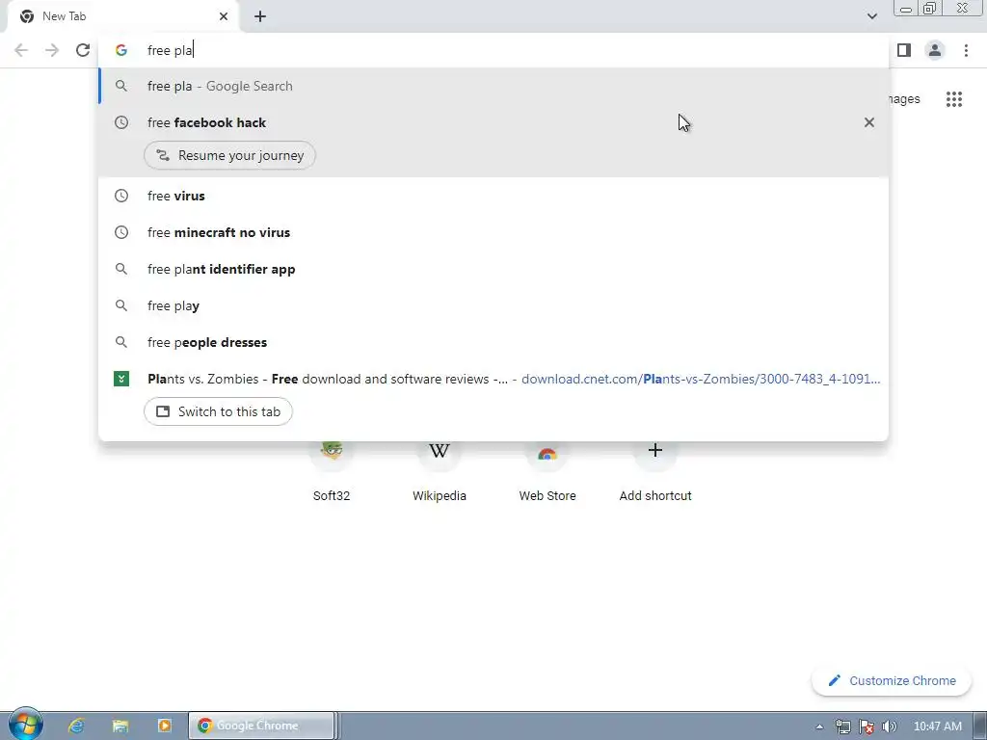Launch Windows Media Player from taskbar
The width and height of the screenshot is (987, 740).
[x=164, y=726]
